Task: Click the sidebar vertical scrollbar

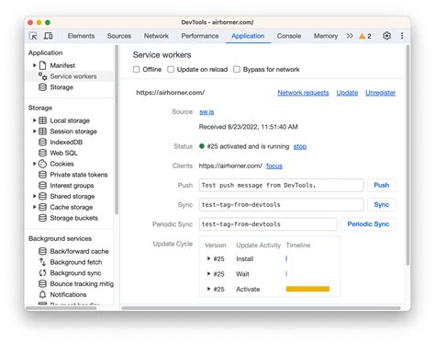Action: click(117, 130)
